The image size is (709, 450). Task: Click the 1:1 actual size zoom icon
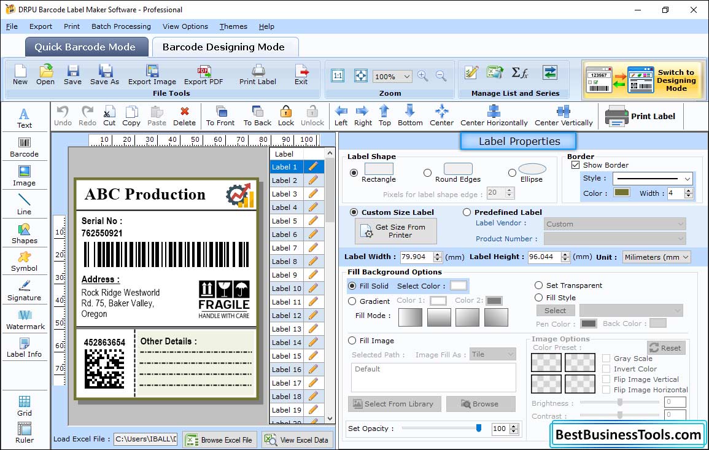click(338, 76)
